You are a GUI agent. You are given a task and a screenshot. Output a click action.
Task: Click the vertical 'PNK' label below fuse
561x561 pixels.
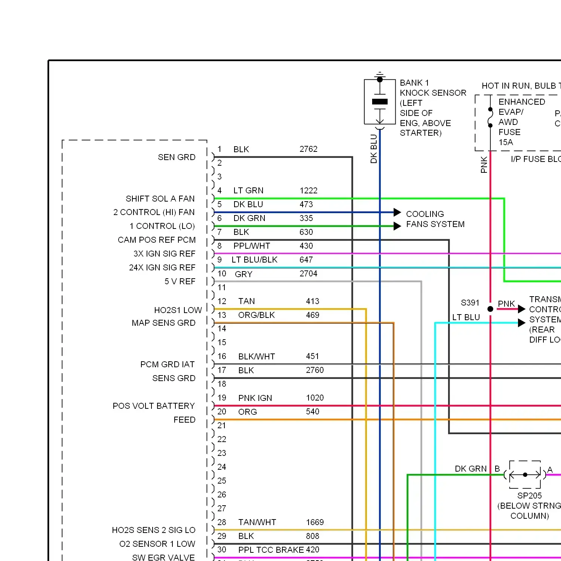[x=484, y=165]
